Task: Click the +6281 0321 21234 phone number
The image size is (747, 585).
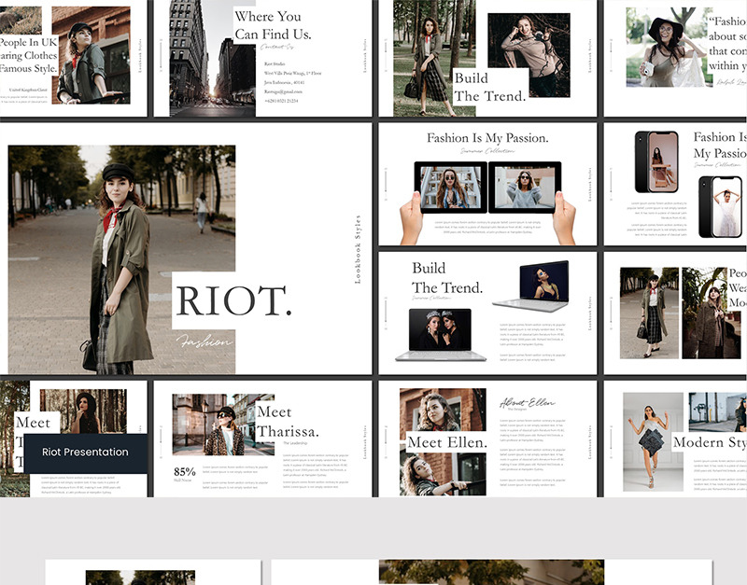Action: [x=283, y=101]
